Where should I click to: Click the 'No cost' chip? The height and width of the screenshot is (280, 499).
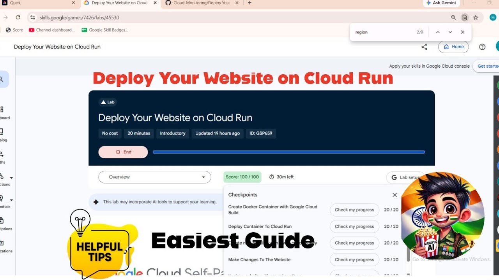coord(110,133)
